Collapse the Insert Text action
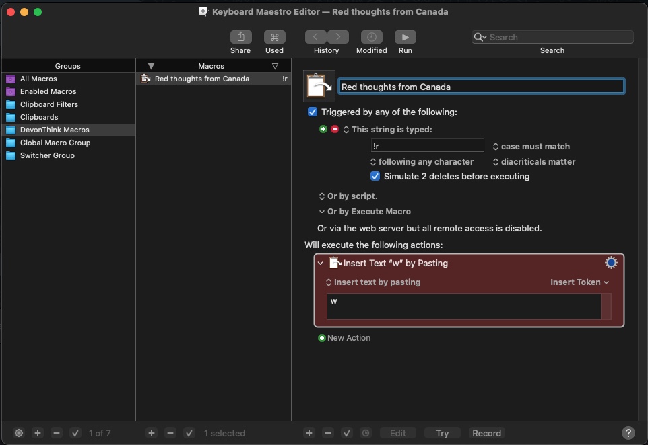The width and height of the screenshot is (648, 445). (x=320, y=263)
